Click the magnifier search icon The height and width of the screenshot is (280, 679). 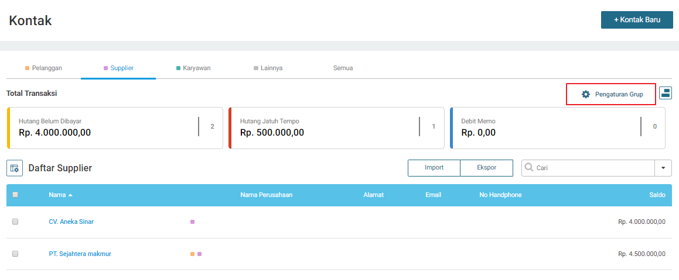pos(530,168)
